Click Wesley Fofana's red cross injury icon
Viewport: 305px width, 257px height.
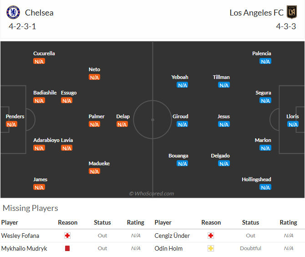(67, 236)
